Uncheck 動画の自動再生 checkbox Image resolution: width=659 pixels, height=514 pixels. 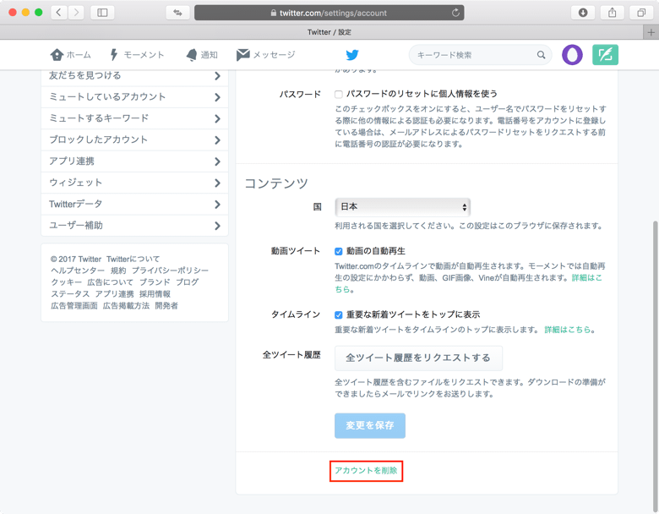coord(338,251)
